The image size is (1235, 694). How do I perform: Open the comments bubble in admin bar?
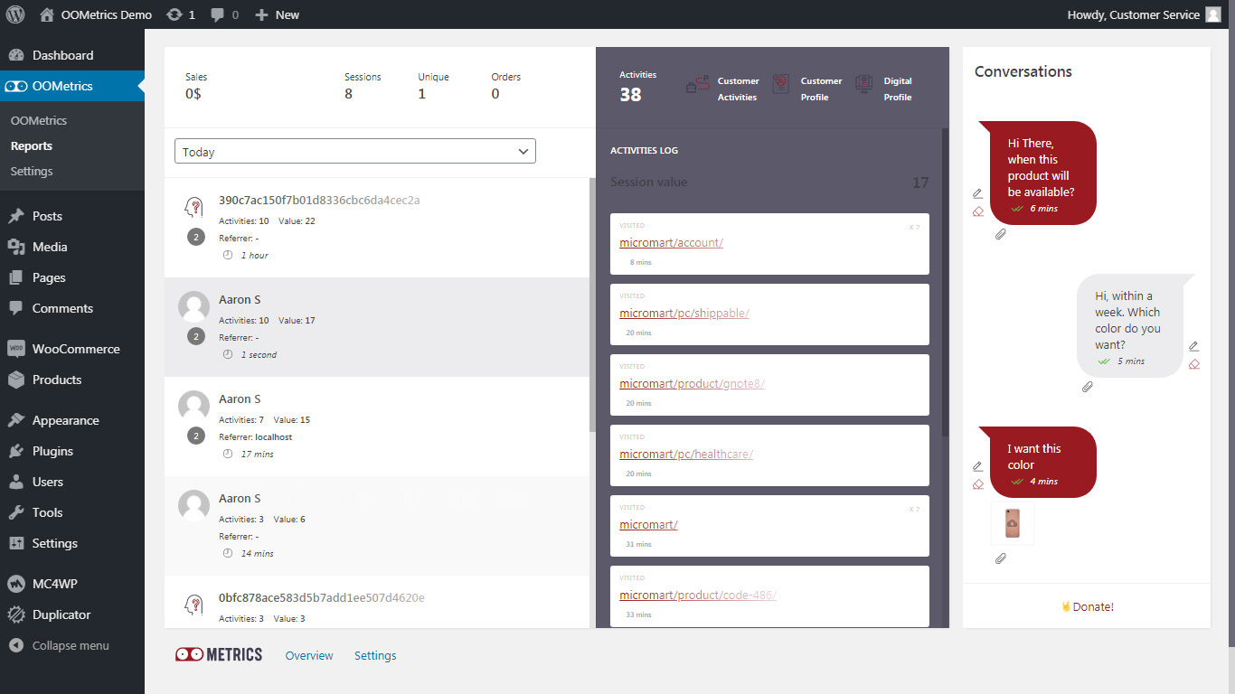[225, 14]
